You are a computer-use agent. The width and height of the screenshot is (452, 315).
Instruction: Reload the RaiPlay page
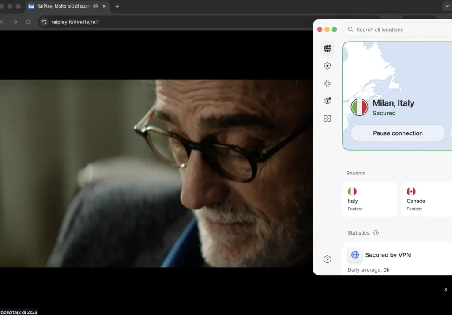tap(28, 22)
